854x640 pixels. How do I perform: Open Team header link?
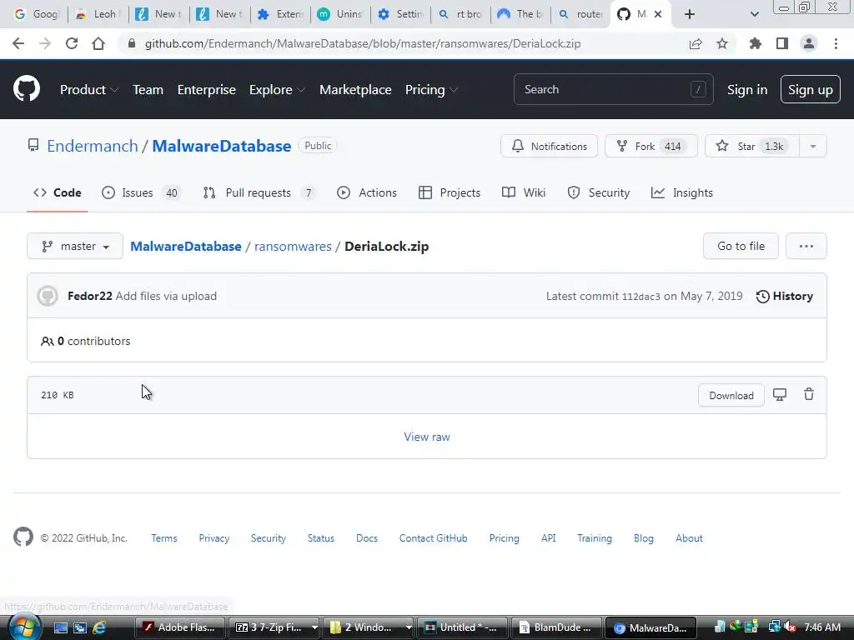(x=148, y=90)
